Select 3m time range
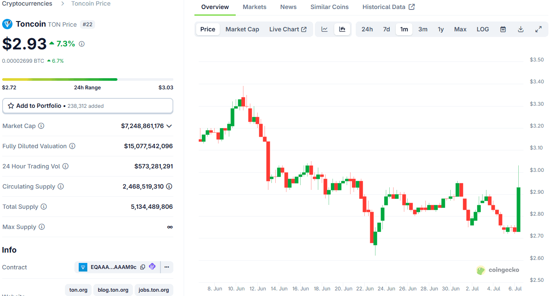The image size is (554, 296). tap(423, 29)
